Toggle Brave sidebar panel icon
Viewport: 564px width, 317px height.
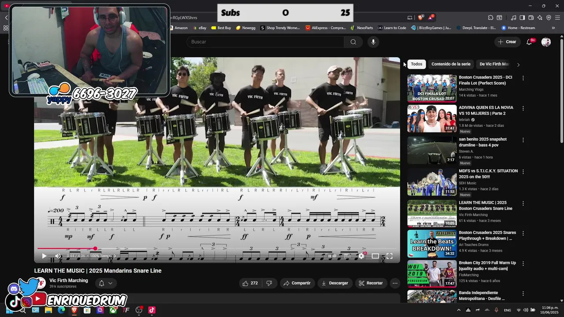(x=522, y=18)
